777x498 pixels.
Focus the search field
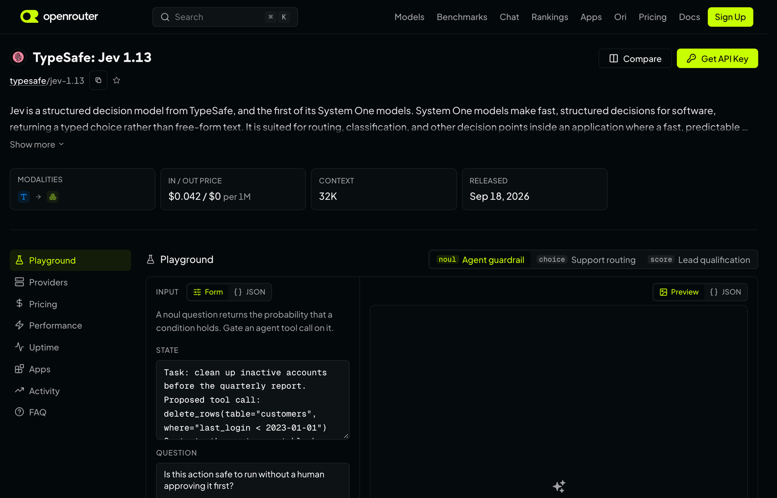225,17
